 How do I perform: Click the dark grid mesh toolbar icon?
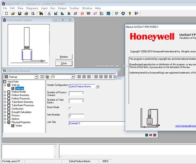(89, 13)
